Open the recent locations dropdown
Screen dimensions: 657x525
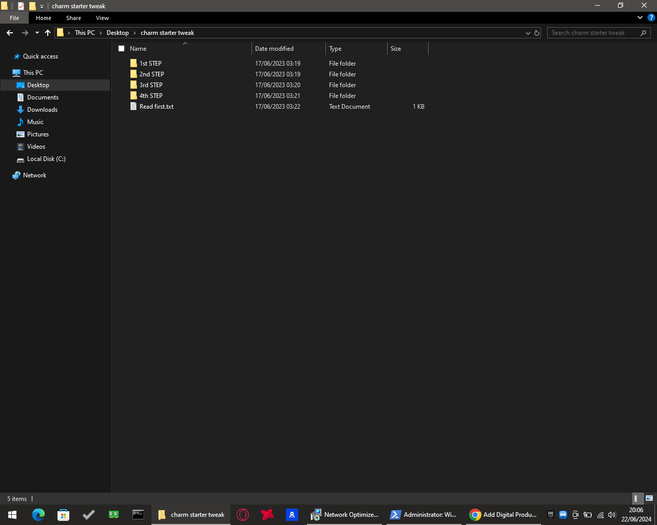click(x=37, y=33)
